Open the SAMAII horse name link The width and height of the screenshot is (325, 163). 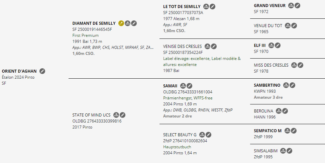pyautogui.click(x=170, y=86)
